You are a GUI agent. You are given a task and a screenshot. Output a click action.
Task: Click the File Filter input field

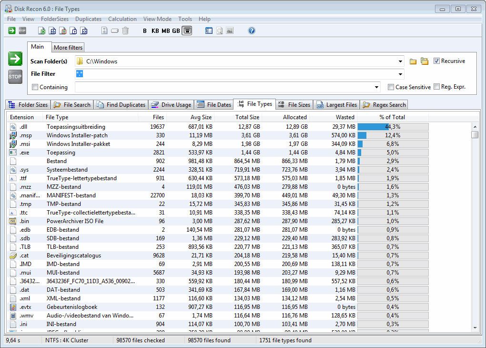coord(235,74)
